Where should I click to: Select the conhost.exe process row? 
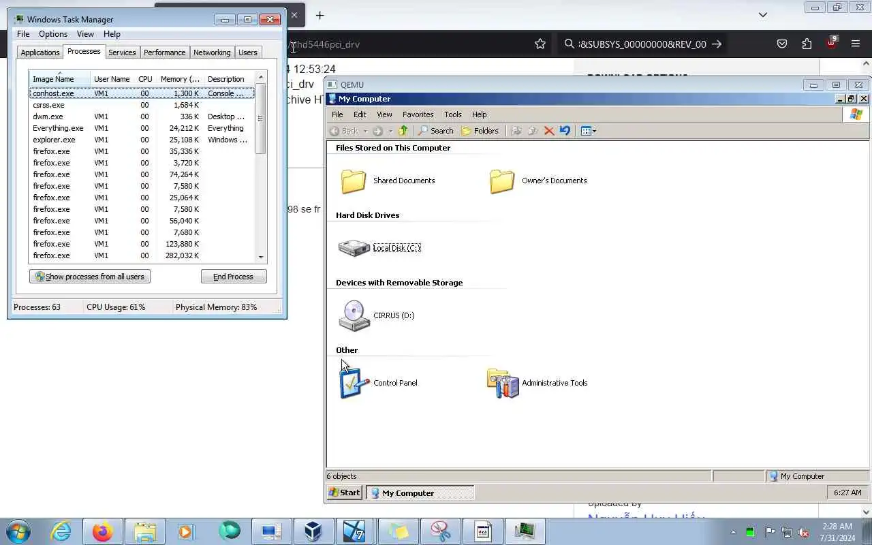[x=142, y=93]
